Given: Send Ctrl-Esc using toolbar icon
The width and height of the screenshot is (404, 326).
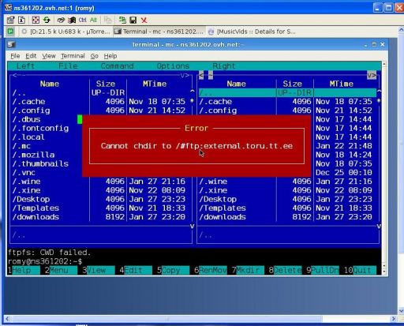Looking at the screenshot, I should pos(72,20).
